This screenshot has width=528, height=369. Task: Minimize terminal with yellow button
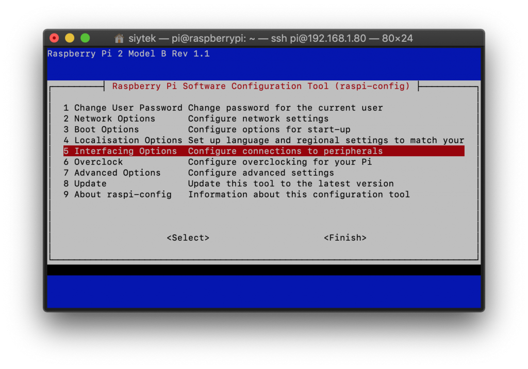click(70, 38)
